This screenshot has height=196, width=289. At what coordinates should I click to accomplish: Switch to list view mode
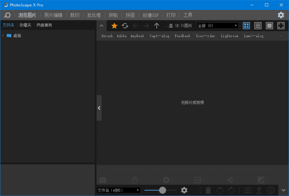click(258, 26)
